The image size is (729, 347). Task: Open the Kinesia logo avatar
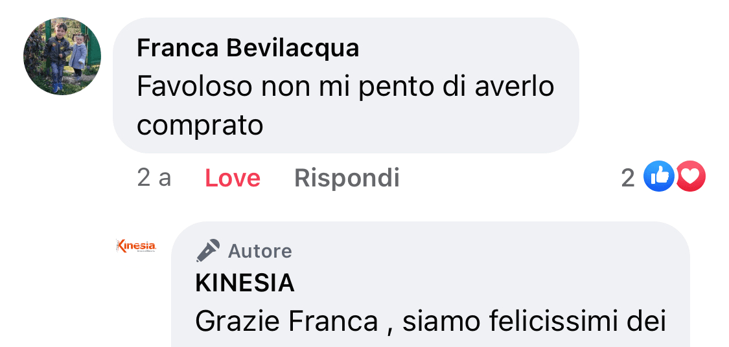click(135, 246)
